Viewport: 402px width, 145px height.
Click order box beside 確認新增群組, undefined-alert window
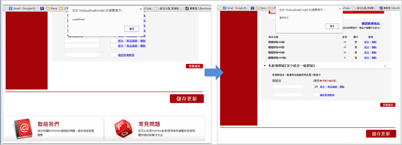point(114,55)
